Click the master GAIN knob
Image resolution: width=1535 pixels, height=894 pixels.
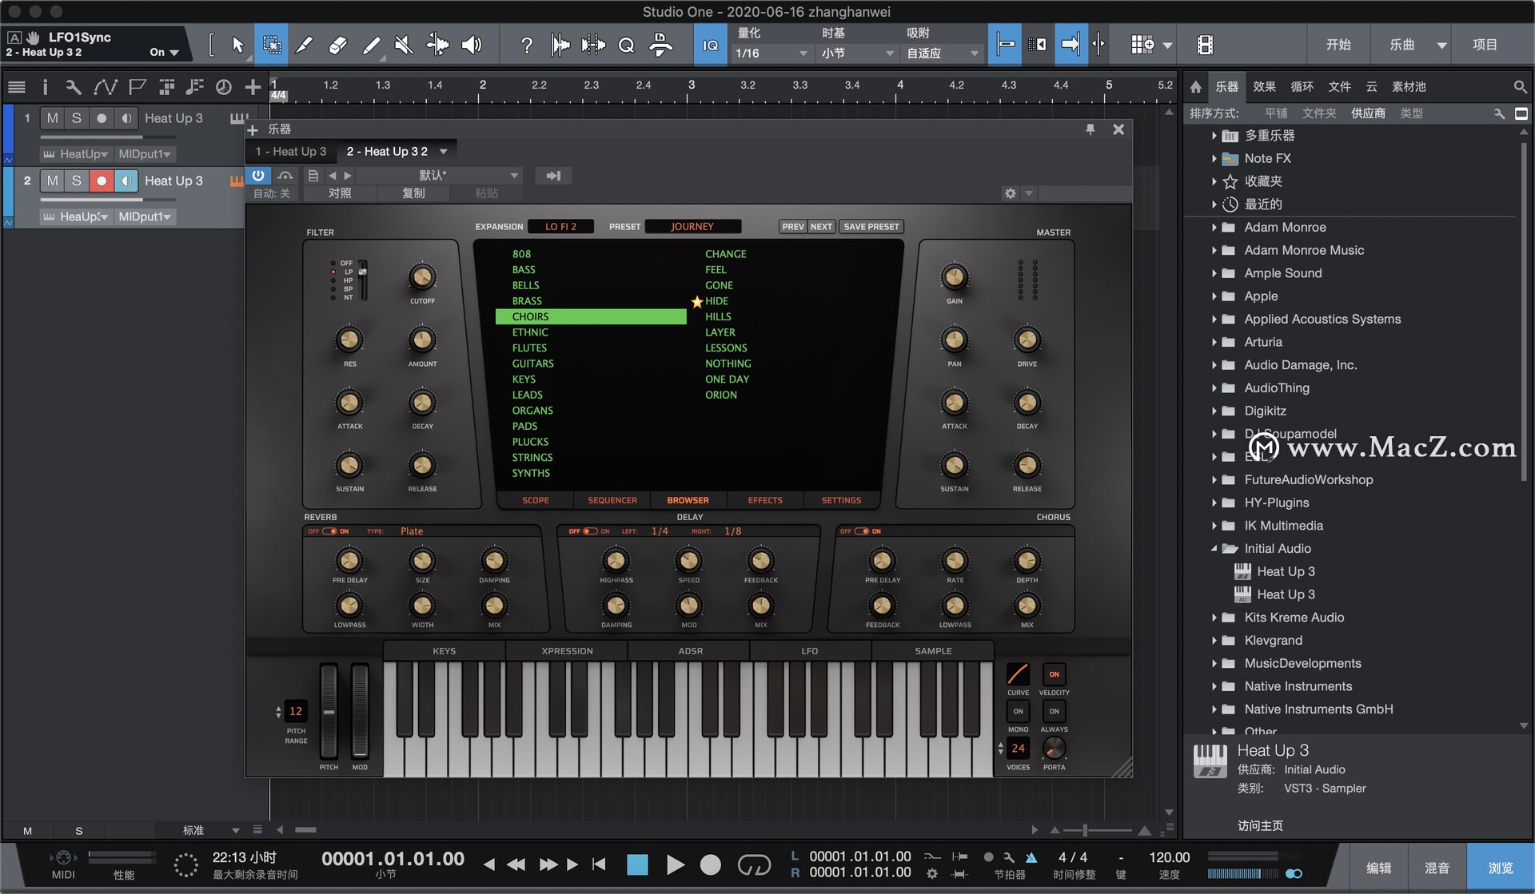click(x=954, y=277)
